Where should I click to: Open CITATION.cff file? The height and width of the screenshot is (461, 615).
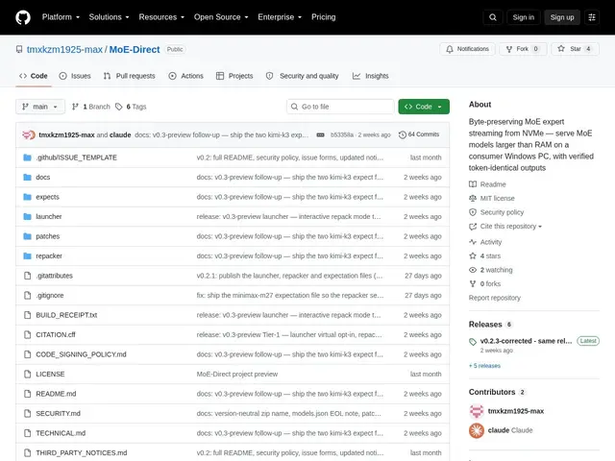(x=56, y=335)
